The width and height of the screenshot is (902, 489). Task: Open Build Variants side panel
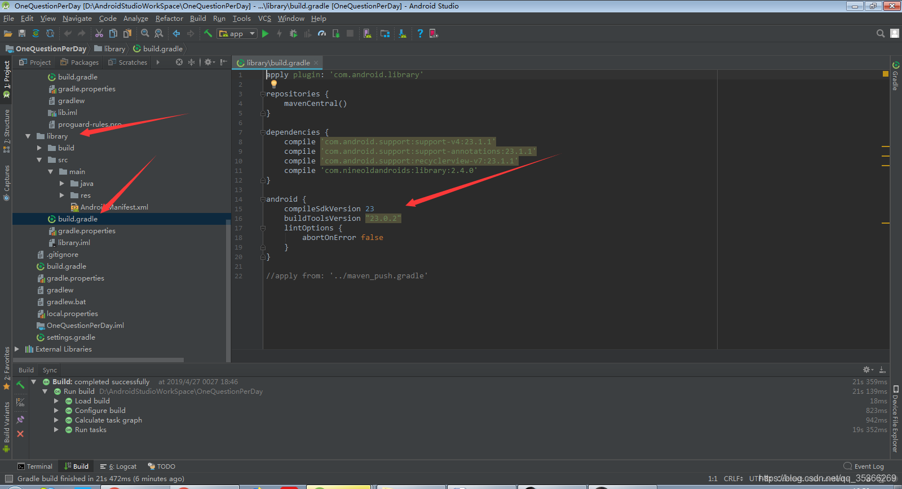coord(6,427)
